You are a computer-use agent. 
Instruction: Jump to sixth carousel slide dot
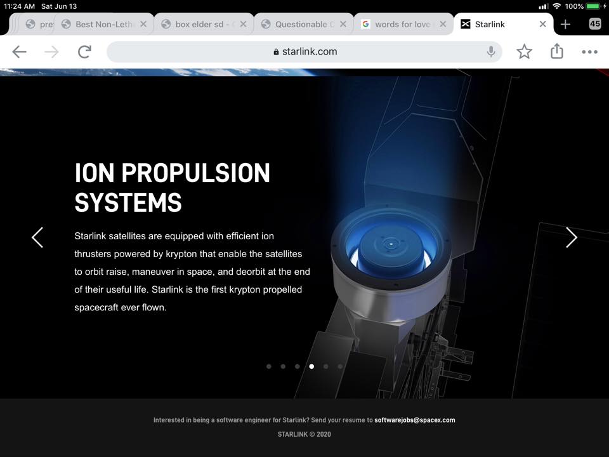pyautogui.click(x=340, y=366)
